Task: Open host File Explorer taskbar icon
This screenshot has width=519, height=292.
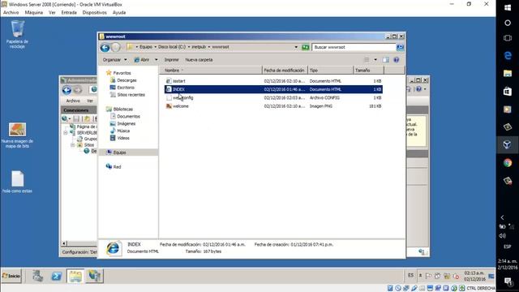Action: pos(508,73)
